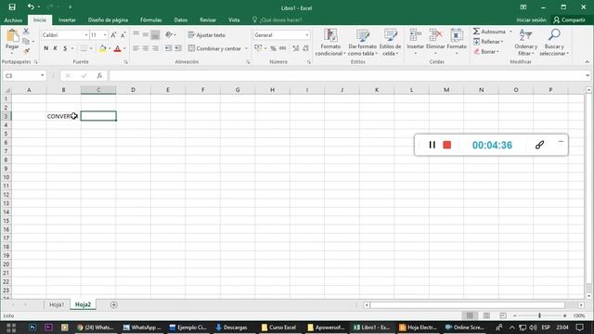
Task: Switch to the Fórmulas tab
Action: point(150,20)
